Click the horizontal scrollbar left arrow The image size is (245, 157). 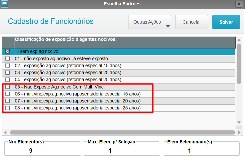click(5, 132)
